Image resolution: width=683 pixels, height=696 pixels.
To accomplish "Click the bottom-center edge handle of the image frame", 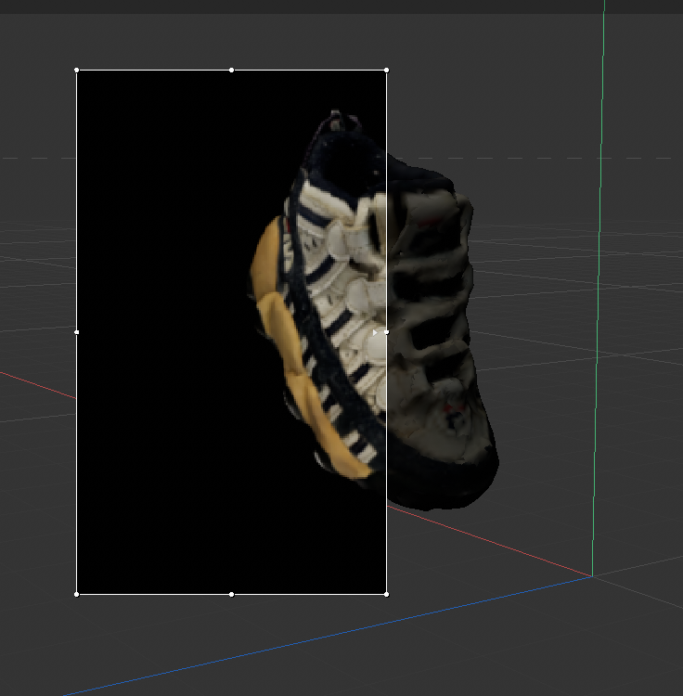I will tap(231, 594).
